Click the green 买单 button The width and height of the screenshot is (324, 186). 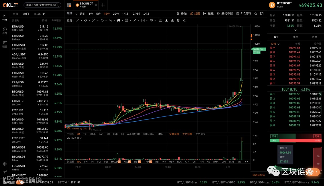click(x=274, y=136)
